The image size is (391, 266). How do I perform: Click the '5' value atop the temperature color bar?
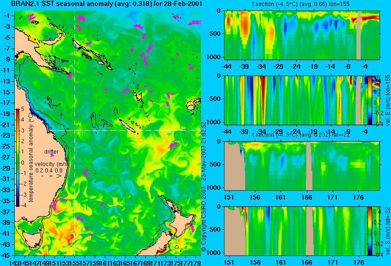(23, 109)
